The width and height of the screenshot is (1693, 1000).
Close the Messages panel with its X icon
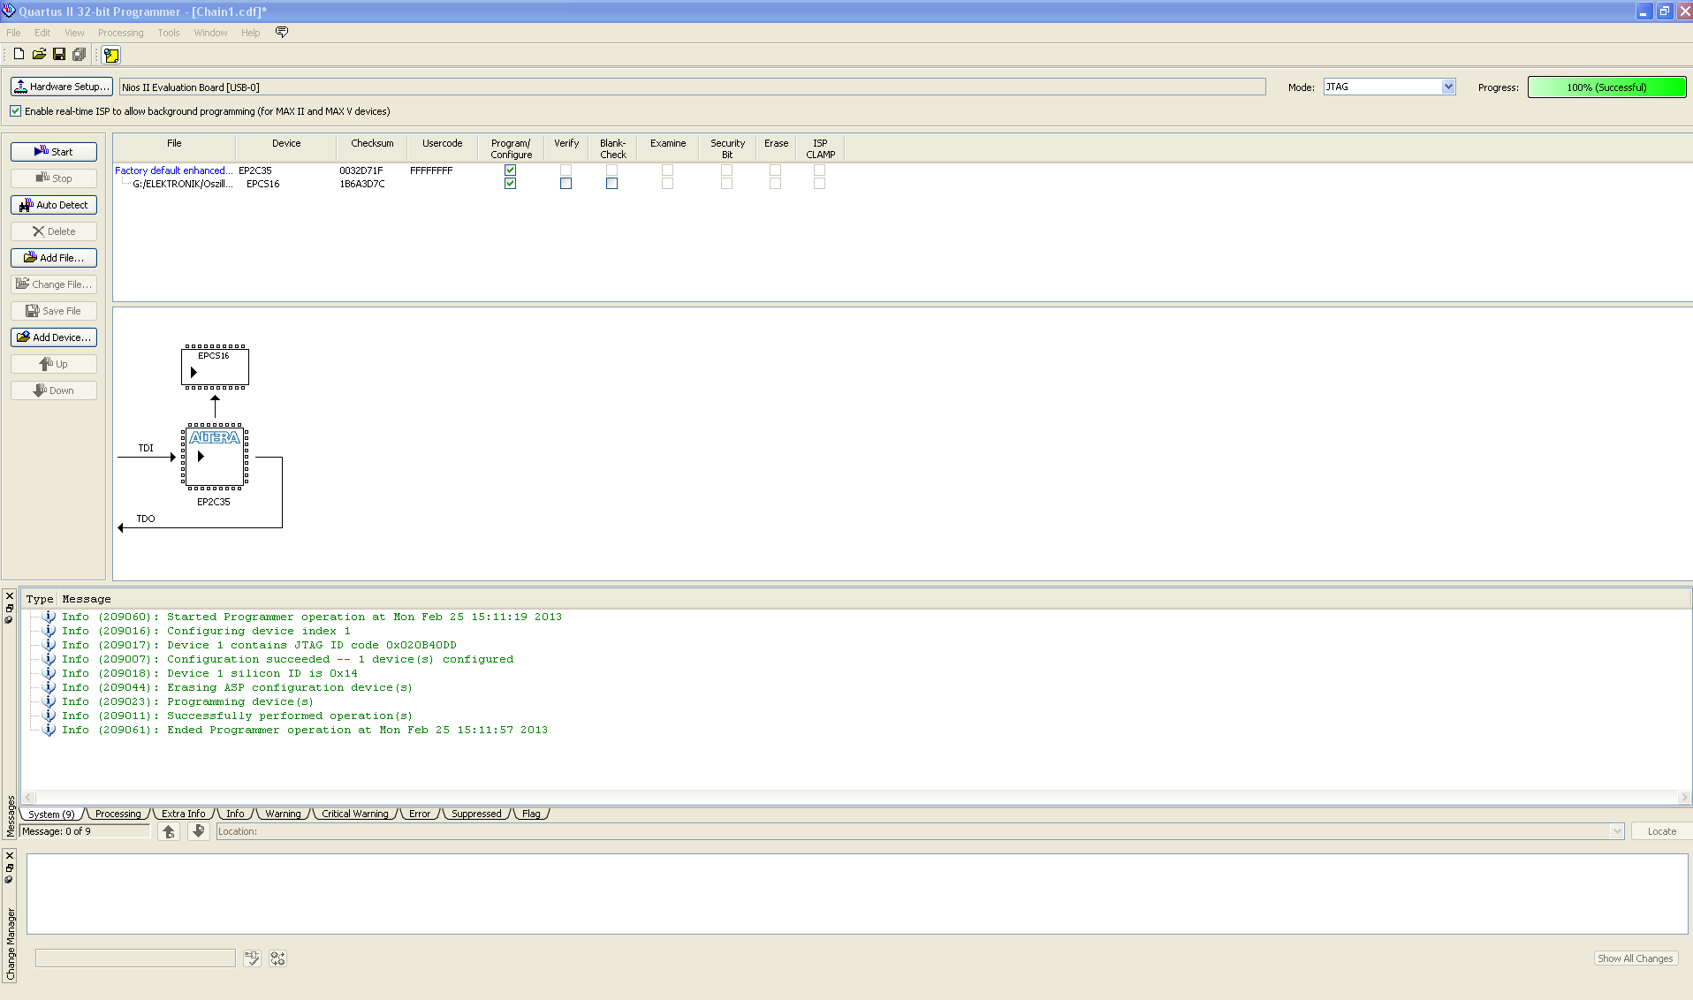pos(10,596)
